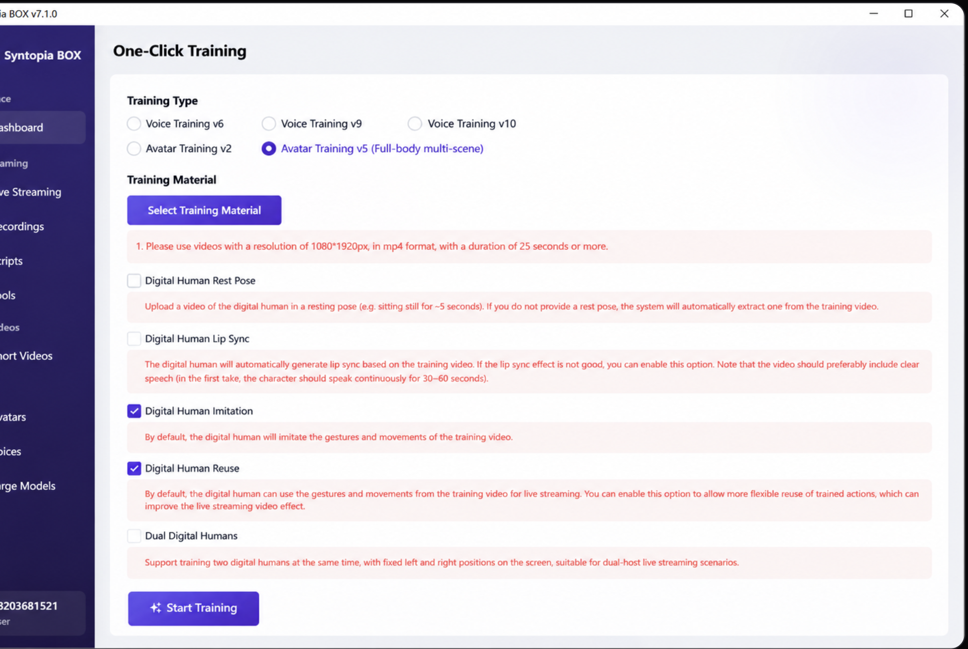Viewport: 968px width, 649px height.
Task: Click Select Training Material button
Action: pyautogui.click(x=204, y=210)
